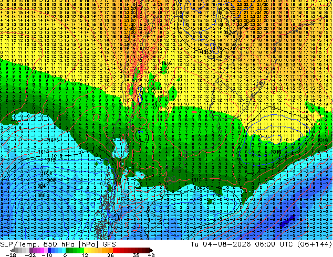The image size is (333, 257).
Task: Select the bright yellow legend swatch above 12
Action: pos(86,250)
